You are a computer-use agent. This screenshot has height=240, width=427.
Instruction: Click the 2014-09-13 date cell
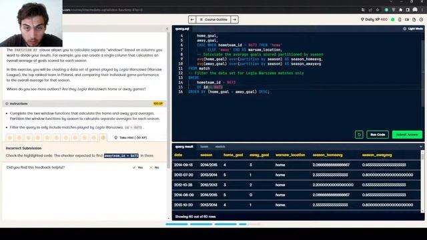[x=183, y=165]
